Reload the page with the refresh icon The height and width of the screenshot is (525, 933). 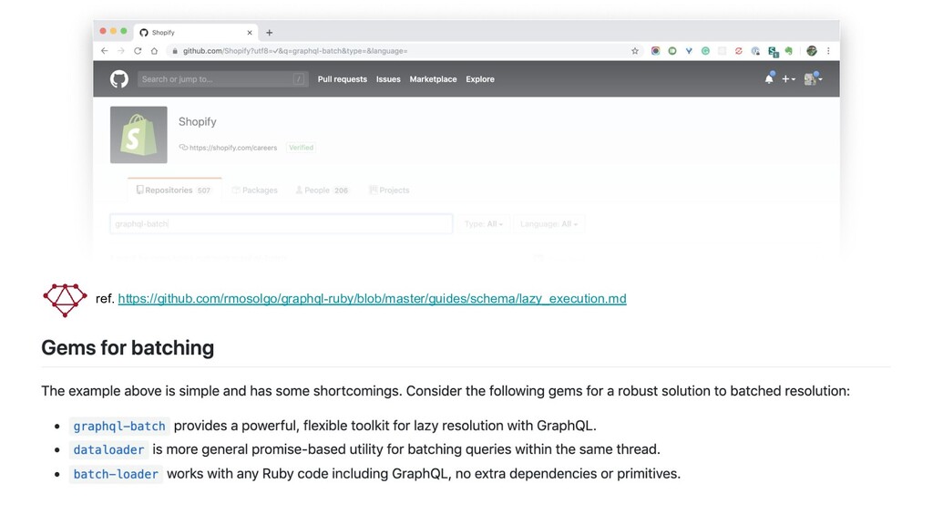coord(138,51)
